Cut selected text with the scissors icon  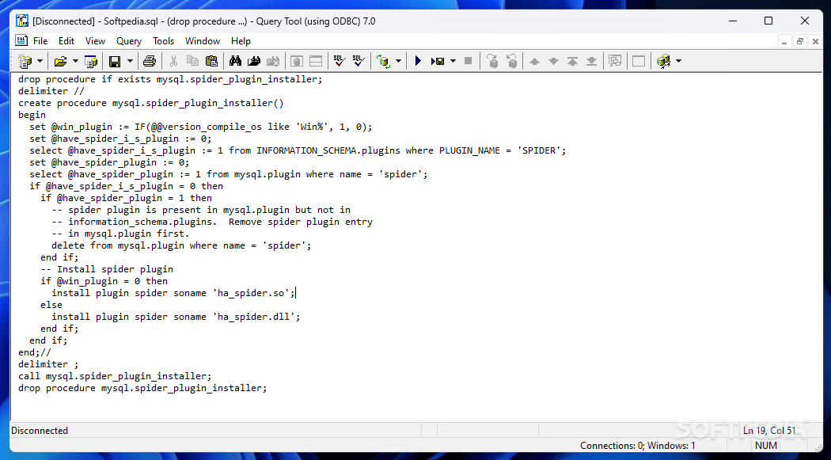(173, 61)
